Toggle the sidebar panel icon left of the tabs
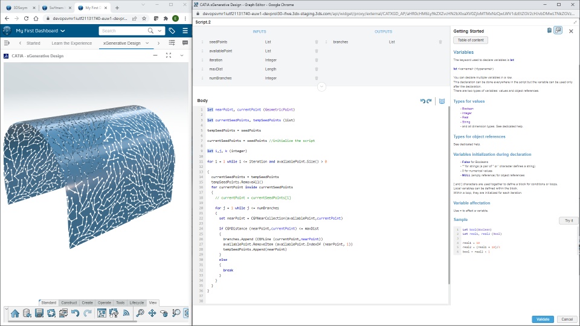This screenshot has height=326, width=580. (x=7, y=43)
